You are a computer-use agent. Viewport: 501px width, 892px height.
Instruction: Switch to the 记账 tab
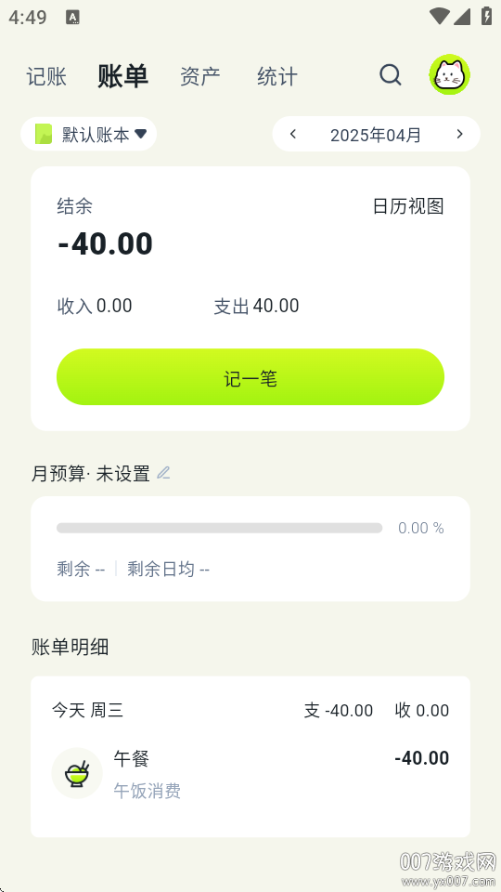tap(46, 76)
